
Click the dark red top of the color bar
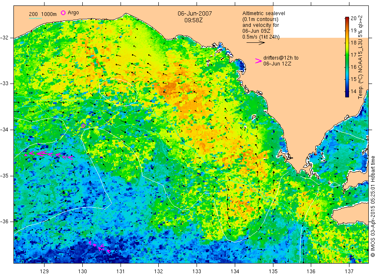[x=347, y=19]
